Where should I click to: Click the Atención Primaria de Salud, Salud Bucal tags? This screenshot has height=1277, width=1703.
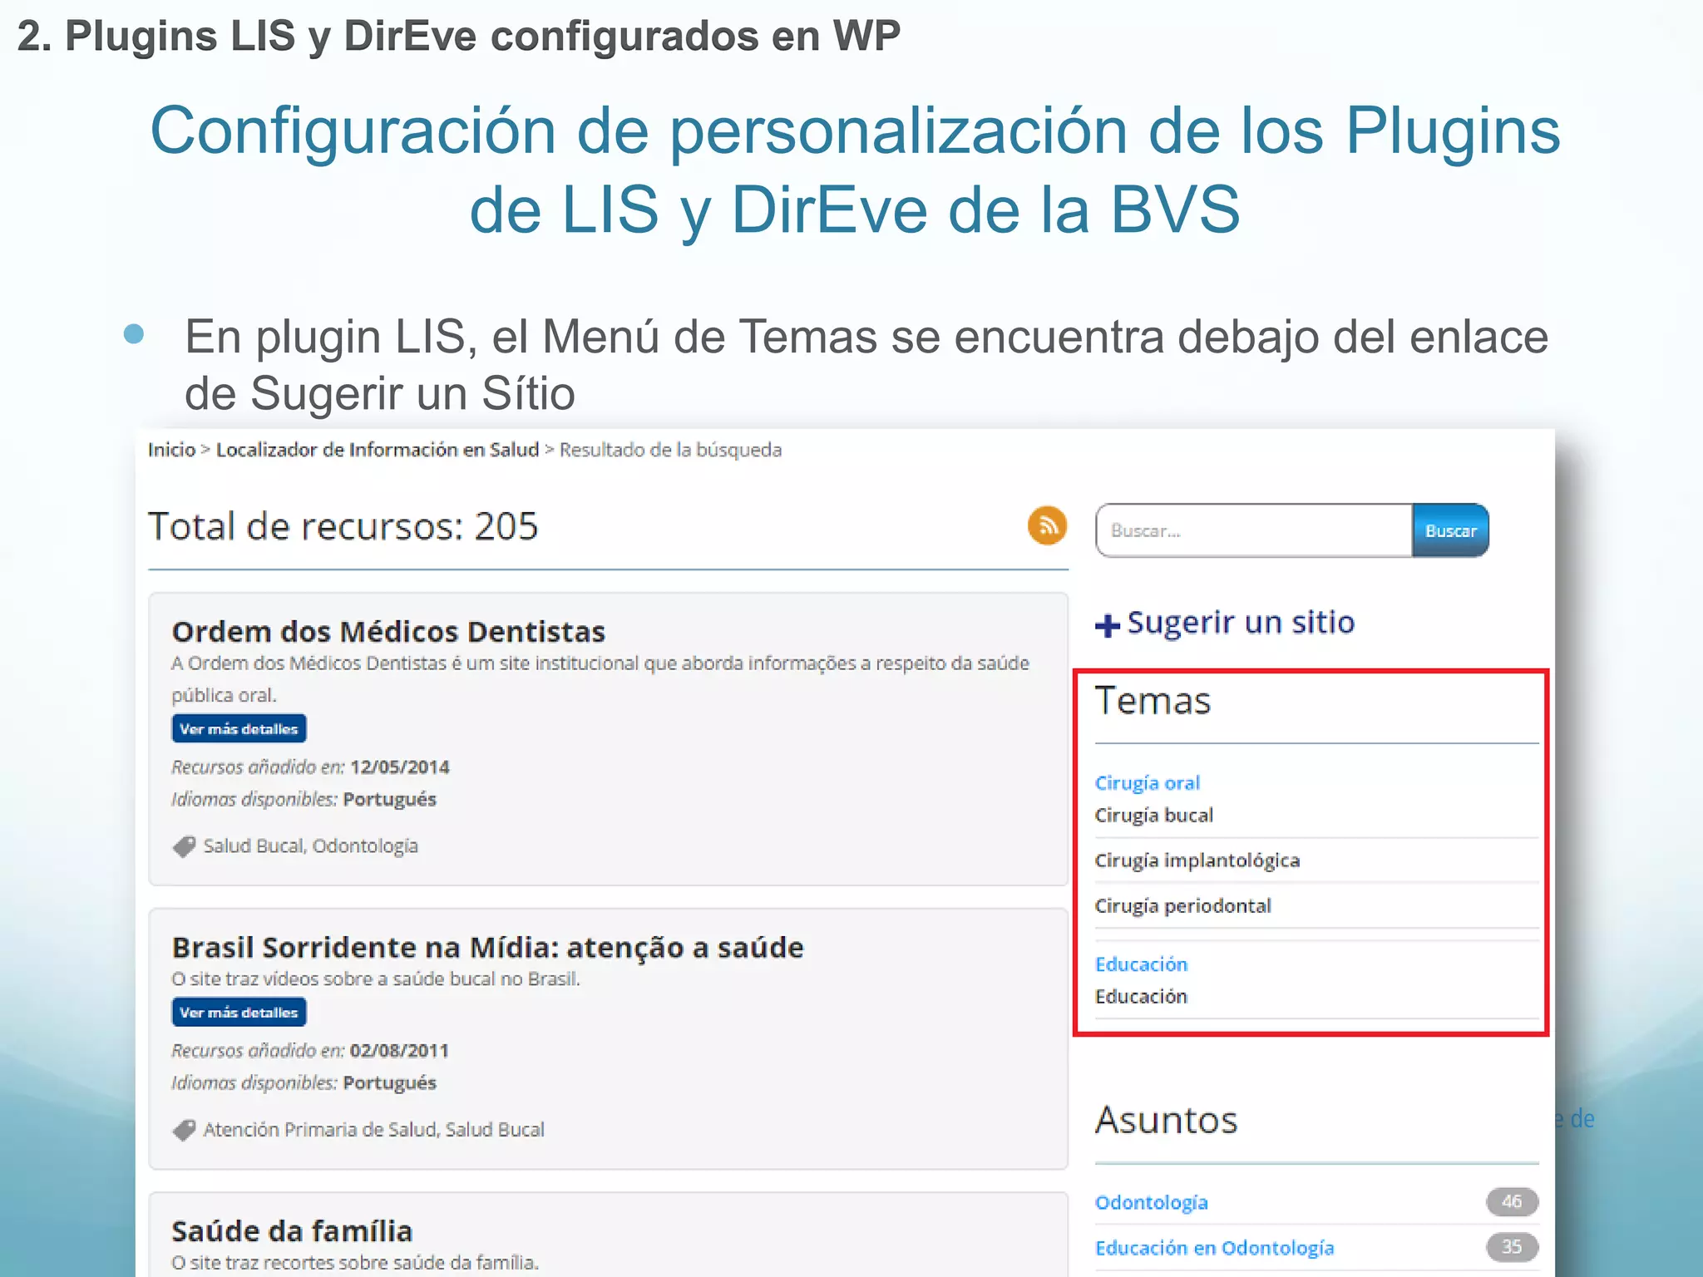(x=374, y=1130)
